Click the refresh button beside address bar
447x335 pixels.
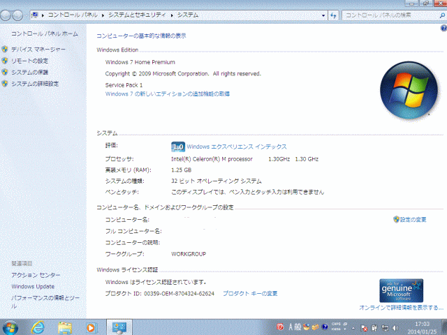[335, 15]
